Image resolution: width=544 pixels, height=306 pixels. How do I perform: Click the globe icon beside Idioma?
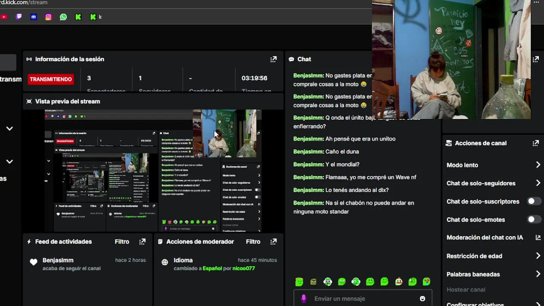click(165, 262)
